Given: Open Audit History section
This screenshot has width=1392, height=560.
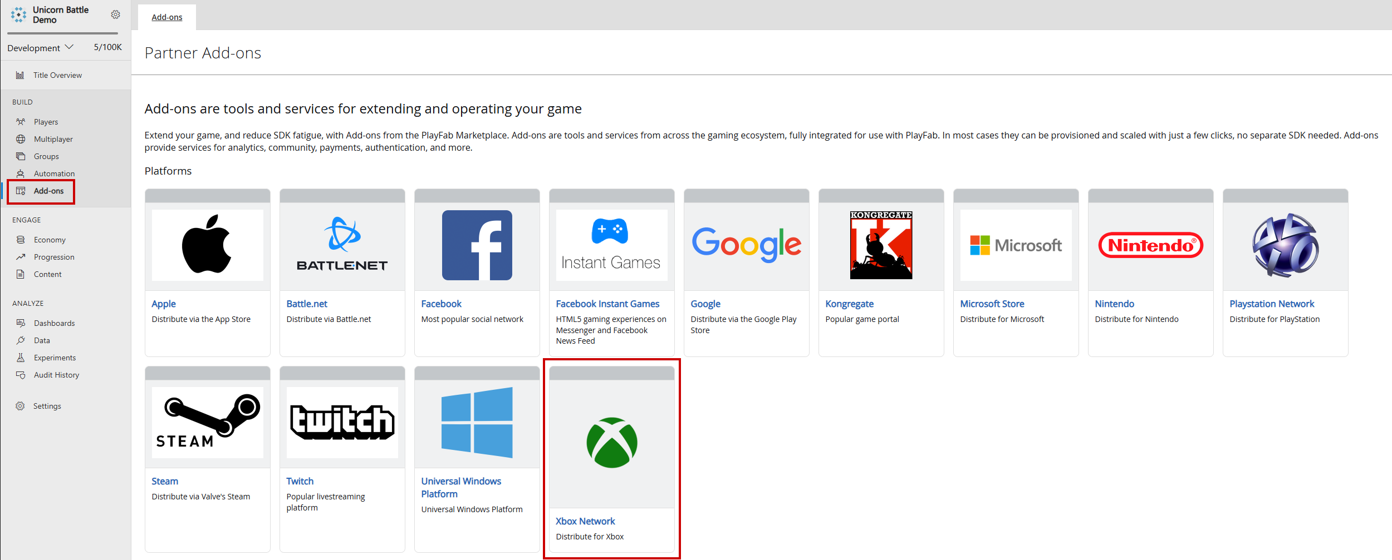Looking at the screenshot, I should 56,375.
